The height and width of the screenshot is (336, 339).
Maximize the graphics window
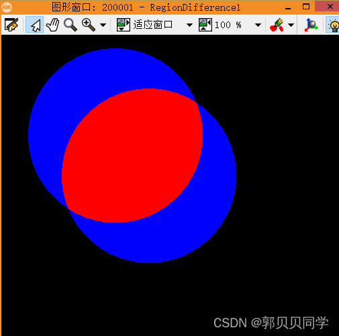click(306, 7)
